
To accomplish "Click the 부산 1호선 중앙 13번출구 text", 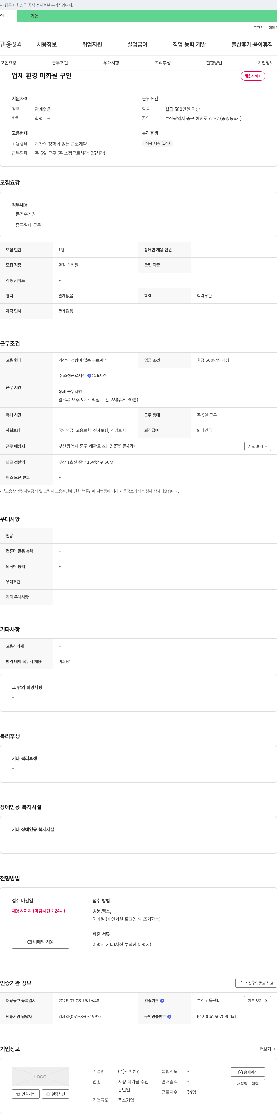I will [86, 462].
